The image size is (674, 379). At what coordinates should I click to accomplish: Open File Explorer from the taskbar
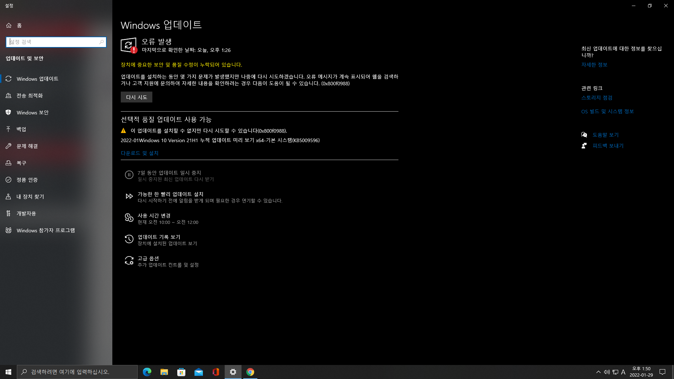164,372
